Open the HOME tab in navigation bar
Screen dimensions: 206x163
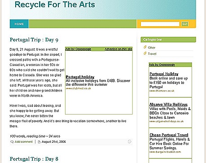click(19, 24)
